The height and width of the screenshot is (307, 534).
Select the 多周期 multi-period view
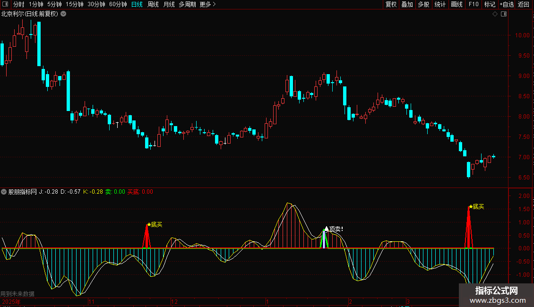coord(187,4)
